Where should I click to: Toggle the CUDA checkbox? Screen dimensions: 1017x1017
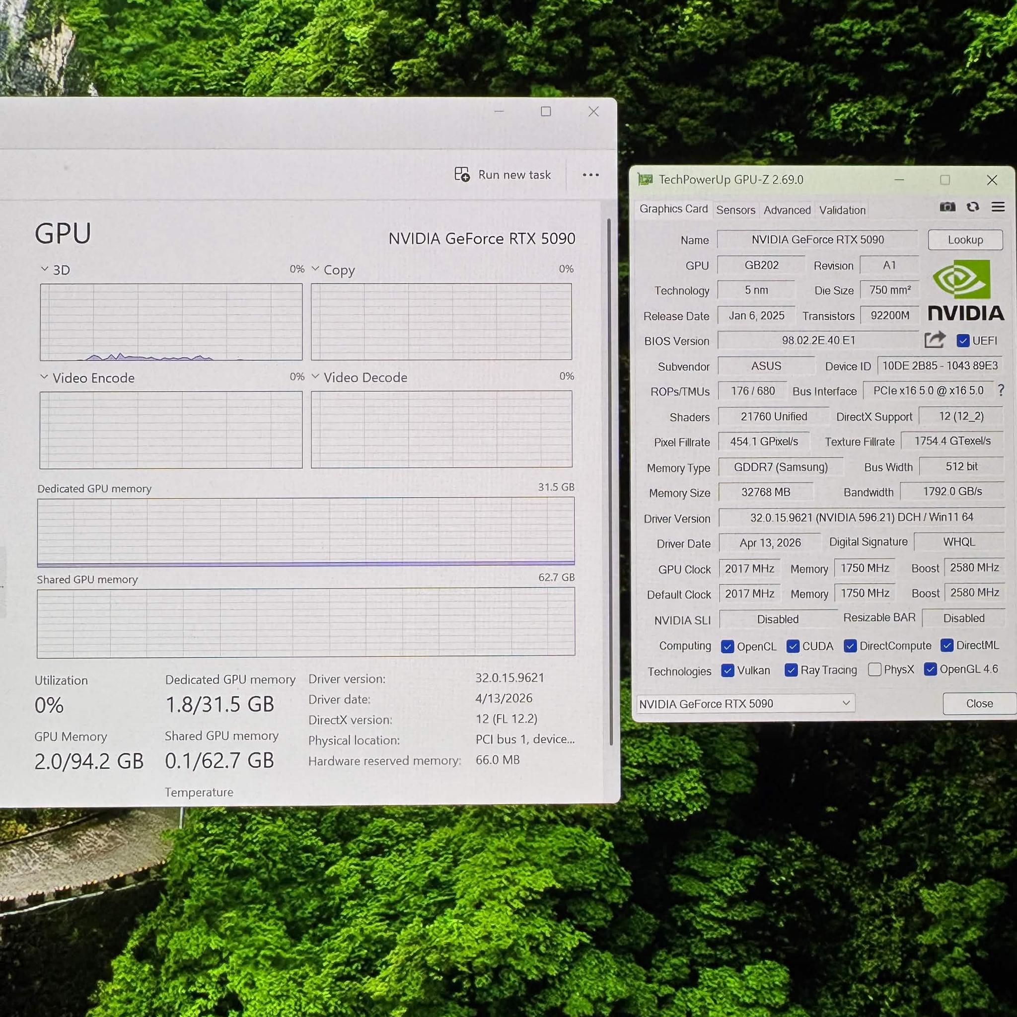[x=793, y=646]
